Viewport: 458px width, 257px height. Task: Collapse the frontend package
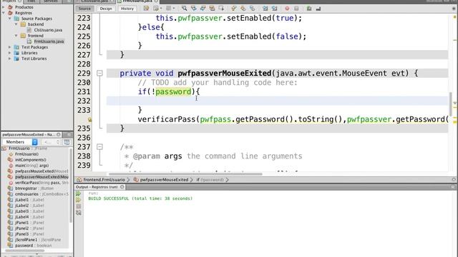point(16,36)
